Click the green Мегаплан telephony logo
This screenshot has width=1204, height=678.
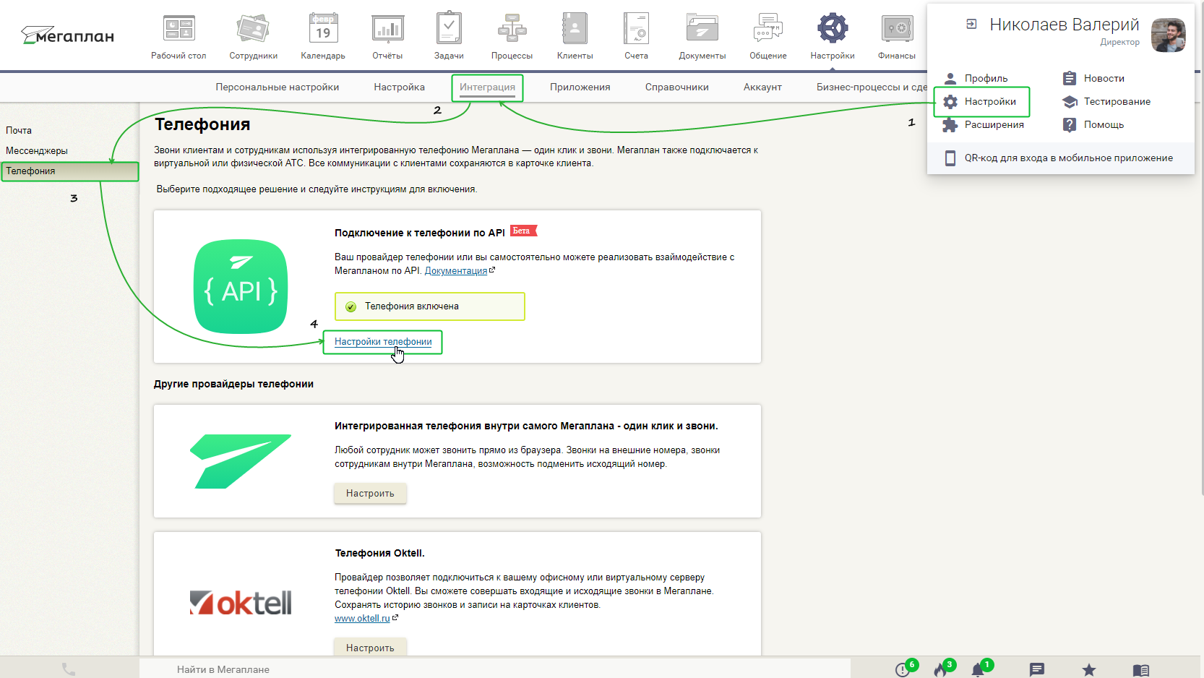coord(241,461)
